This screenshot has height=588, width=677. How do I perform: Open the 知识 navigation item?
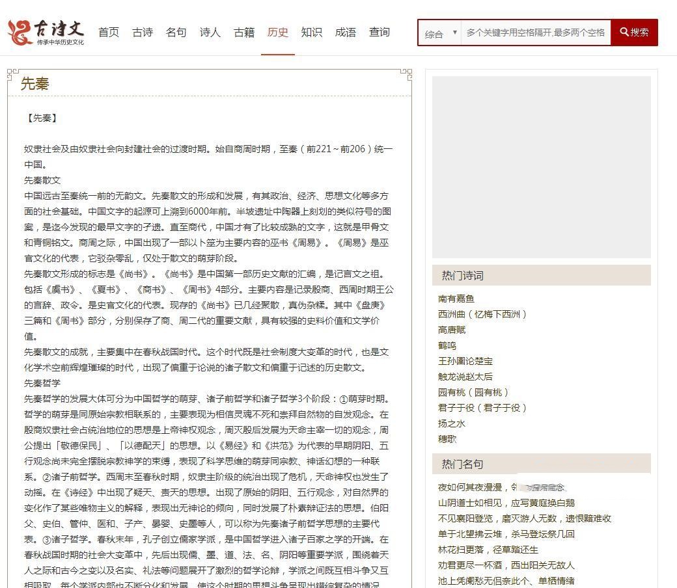coord(312,32)
